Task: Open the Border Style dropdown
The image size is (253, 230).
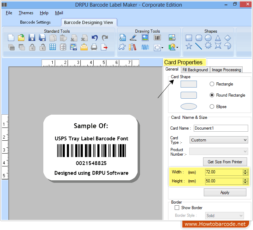Action: tap(224, 215)
